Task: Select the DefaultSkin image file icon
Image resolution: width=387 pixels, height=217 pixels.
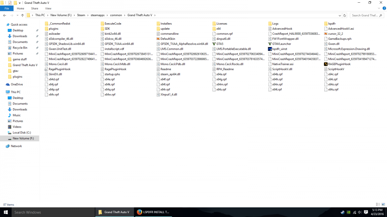Action: [158, 39]
